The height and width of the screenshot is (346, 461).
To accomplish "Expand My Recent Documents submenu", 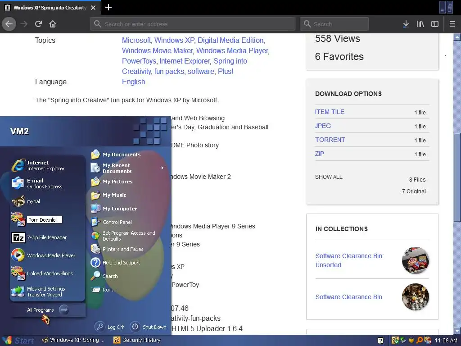I will click(x=127, y=168).
